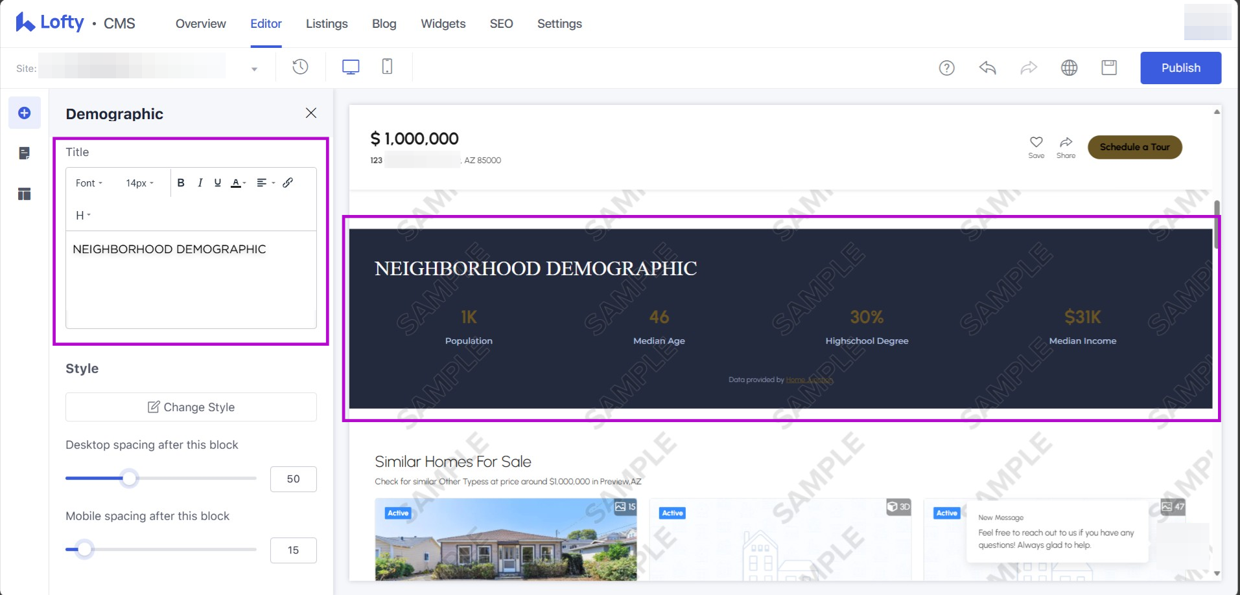Undo the last change

click(987, 68)
